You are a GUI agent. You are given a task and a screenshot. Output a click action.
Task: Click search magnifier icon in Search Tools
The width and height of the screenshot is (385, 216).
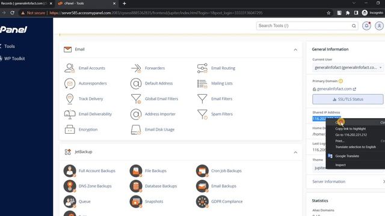354,26
